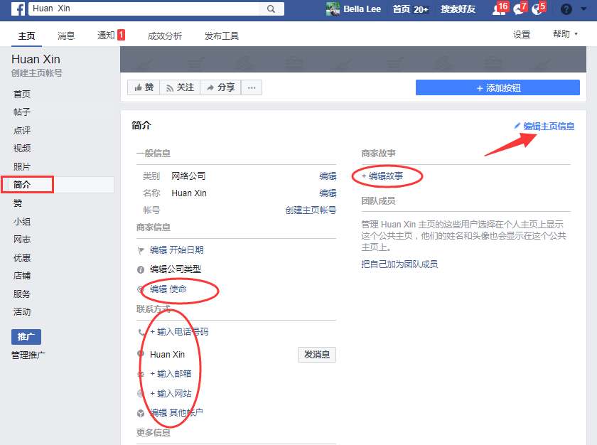Open the 发布工具 tab

pos(221,36)
